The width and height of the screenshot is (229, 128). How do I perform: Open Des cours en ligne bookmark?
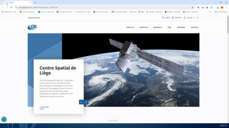[101, 12]
